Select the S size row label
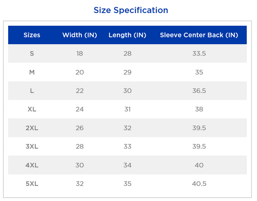Viewport: 257px width, 201px height. [x=32, y=54]
